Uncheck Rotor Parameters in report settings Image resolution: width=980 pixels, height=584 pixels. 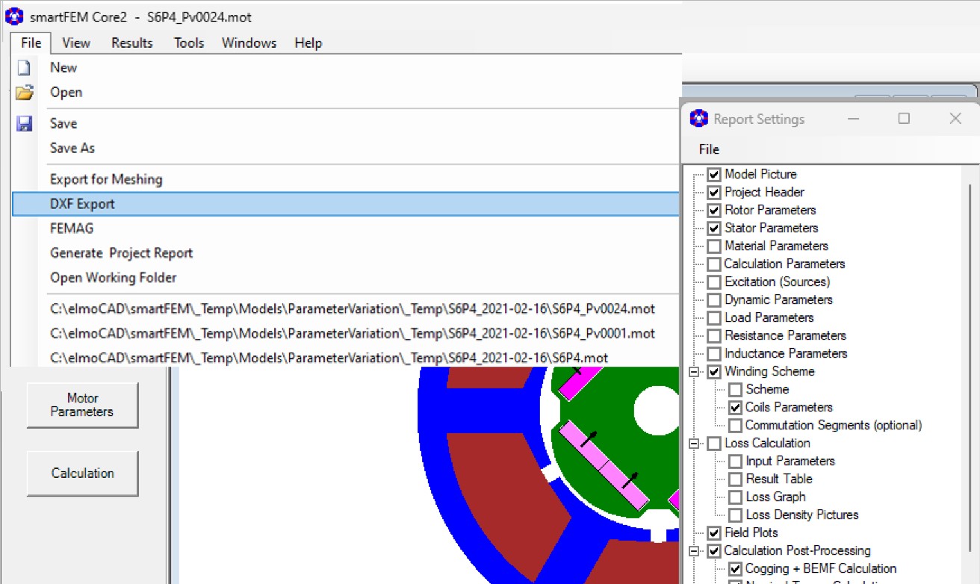point(714,210)
